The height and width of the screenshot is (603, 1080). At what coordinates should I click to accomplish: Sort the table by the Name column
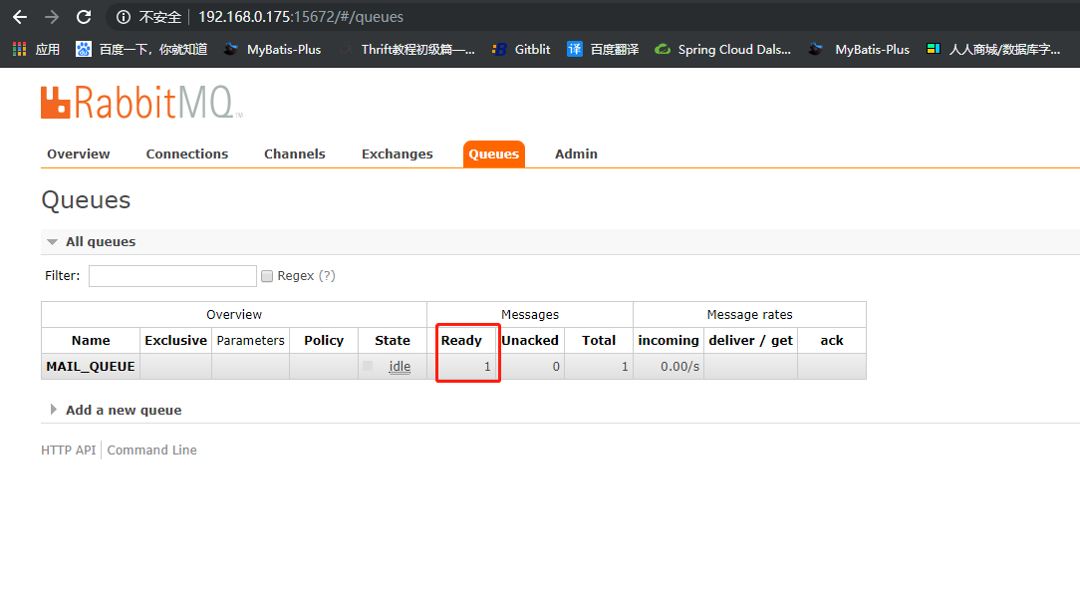[x=91, y=341]
